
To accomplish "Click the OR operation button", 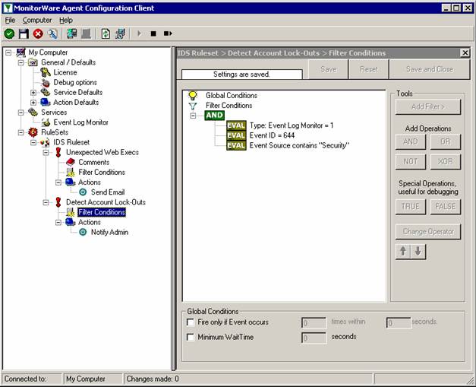I will [x=446, y=141].
